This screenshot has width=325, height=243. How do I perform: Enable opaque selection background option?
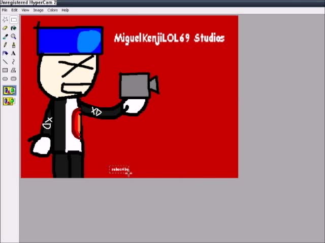point(10,91)
